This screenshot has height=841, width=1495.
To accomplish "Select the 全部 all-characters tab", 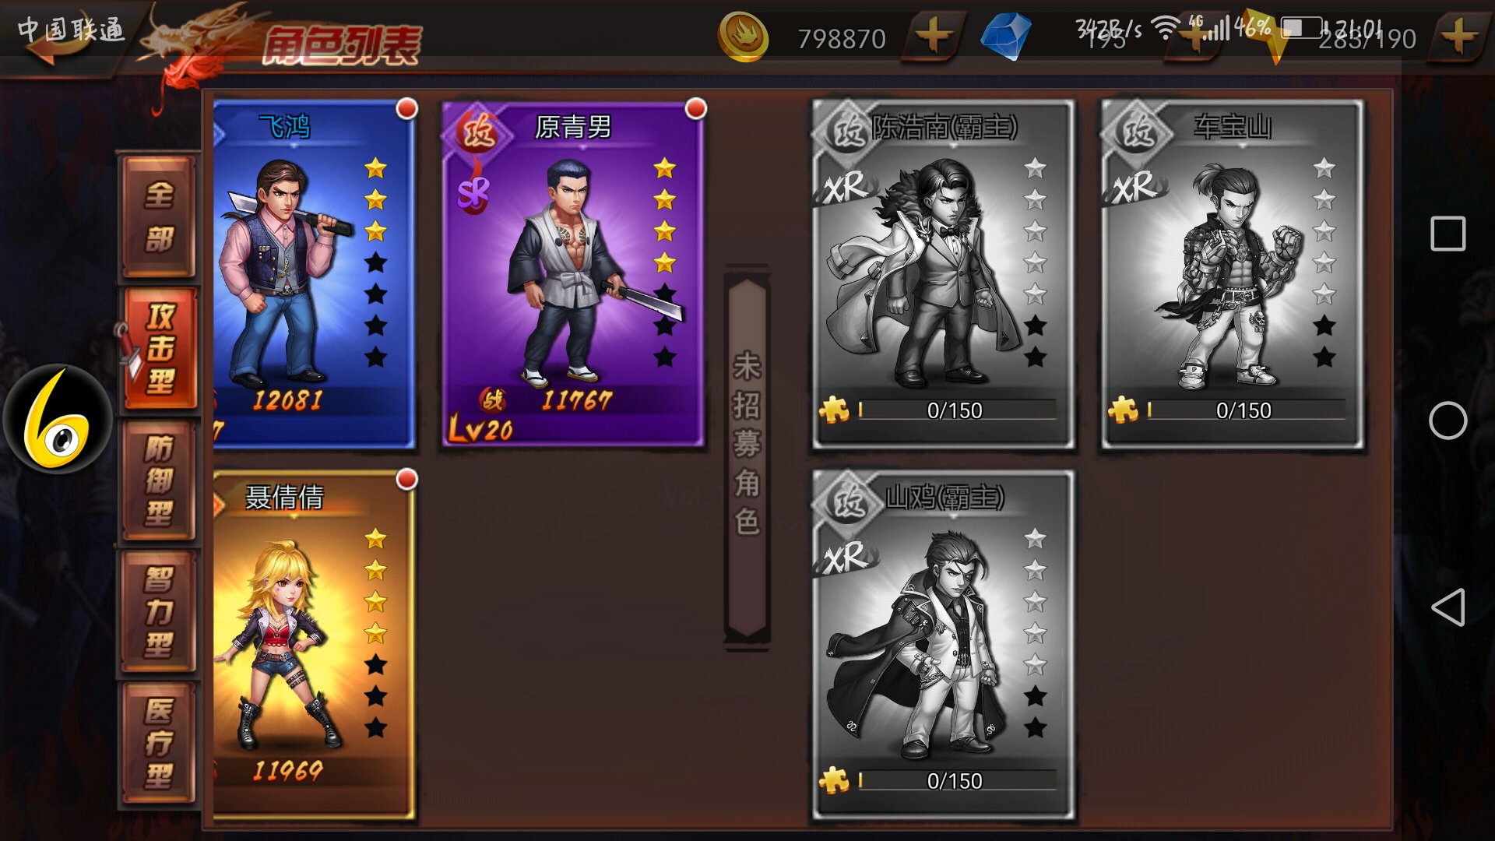I will coord(159,216).
